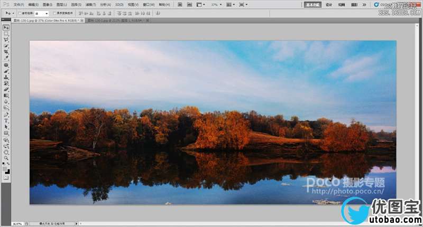Click align horizontal centers icon
Viewport: 423px width, 227px height.
tap(104, 13)
